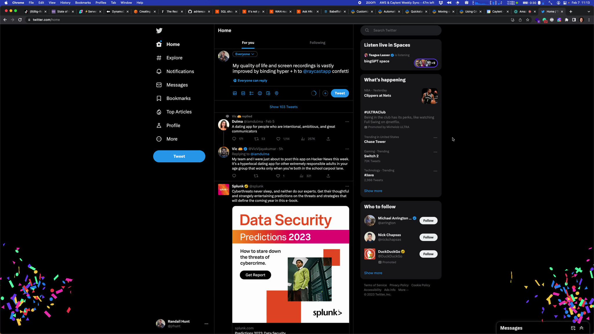Screen dimensions: 594x334
Task: Reload the page in Chrome
Action: [x=20, y=20]
